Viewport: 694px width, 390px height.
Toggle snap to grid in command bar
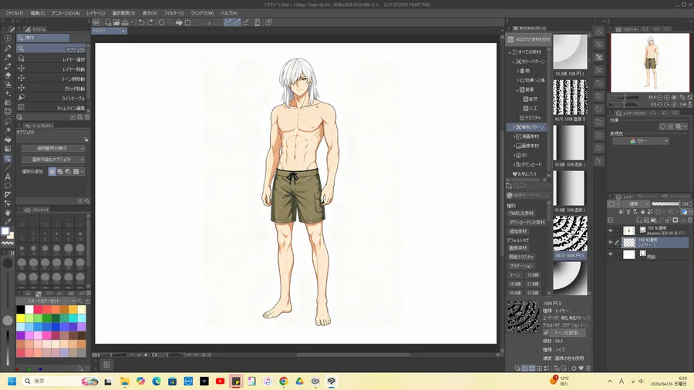click(x=246, y=22)
